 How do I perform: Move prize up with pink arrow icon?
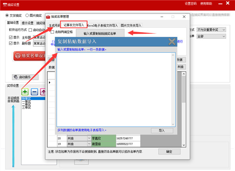(43, 92)
